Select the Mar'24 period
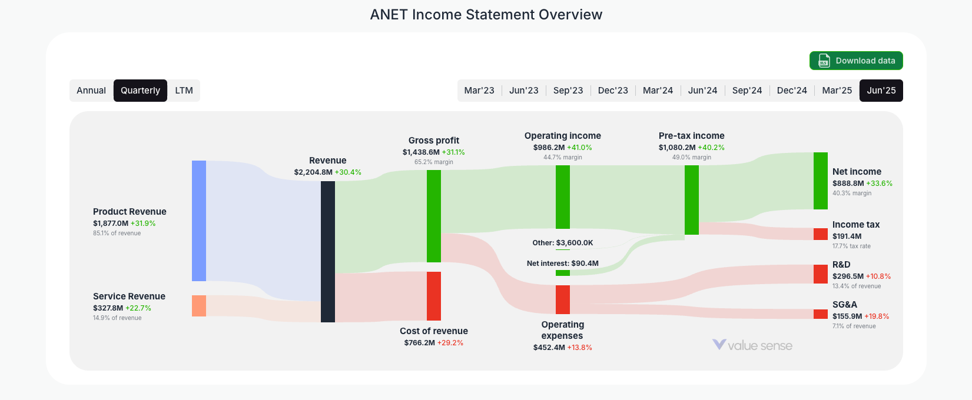This screenshot has height=400, width=972. pyautogui.click(x=658, y=91)
